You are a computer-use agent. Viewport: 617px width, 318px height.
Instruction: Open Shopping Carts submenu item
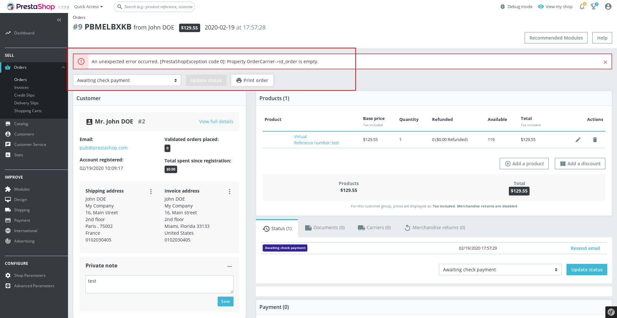tap(28, 111)
